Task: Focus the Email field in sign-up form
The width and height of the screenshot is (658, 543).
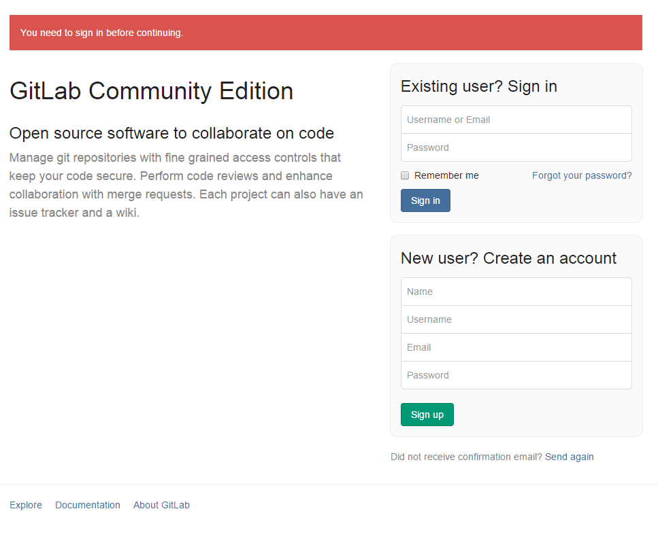Action: click(516, 347)
